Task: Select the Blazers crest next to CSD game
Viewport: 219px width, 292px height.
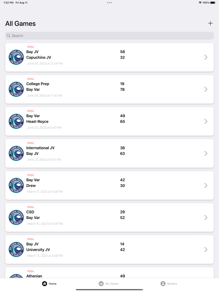Action: tap(16, 217)
